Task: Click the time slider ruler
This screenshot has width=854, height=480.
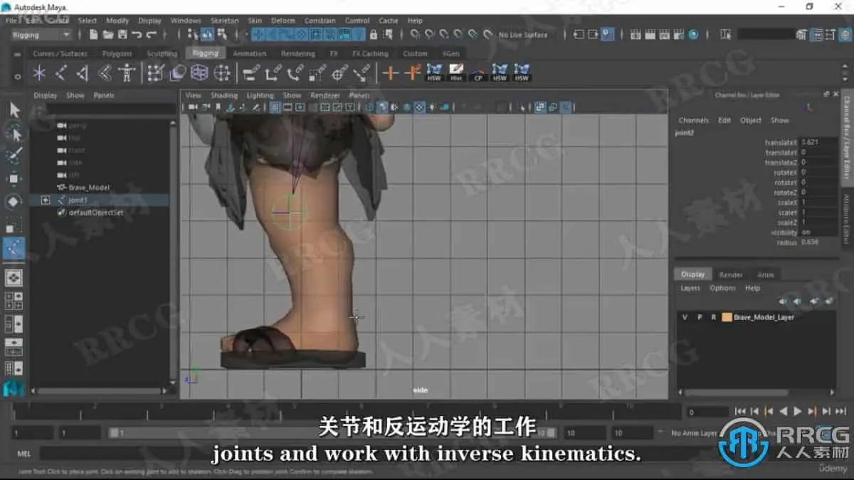Action: pyautogui.click(x=347, y=410)
